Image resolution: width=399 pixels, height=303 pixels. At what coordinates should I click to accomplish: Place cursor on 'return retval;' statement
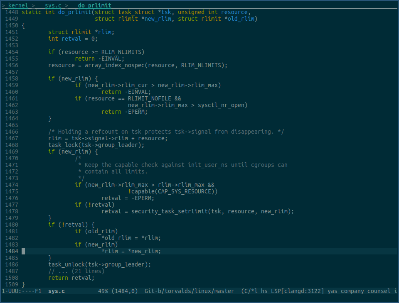(71, 278)
